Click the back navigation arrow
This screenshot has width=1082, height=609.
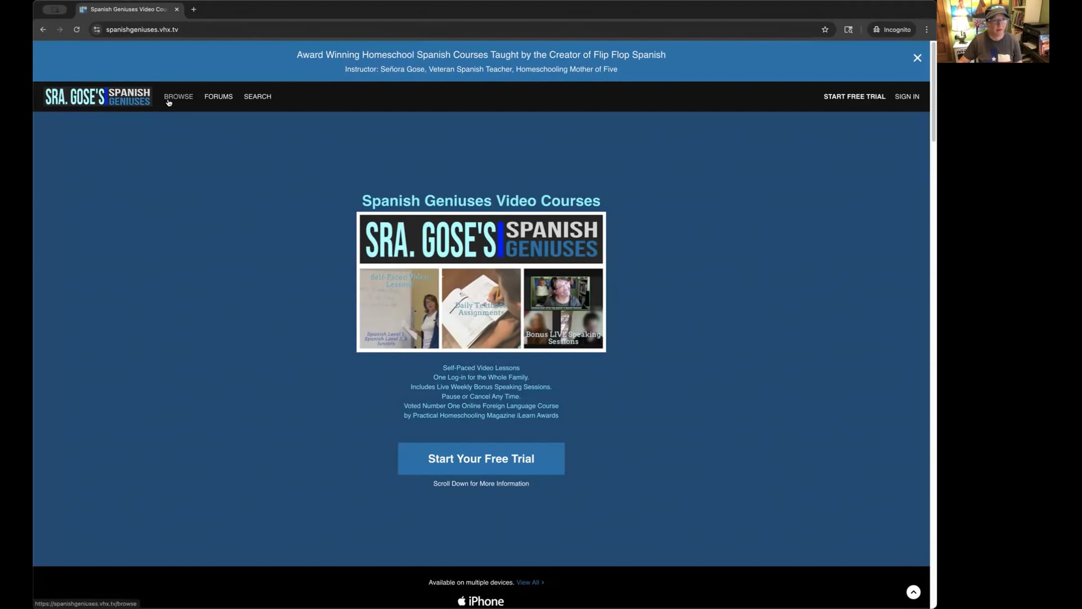(43, 29)
